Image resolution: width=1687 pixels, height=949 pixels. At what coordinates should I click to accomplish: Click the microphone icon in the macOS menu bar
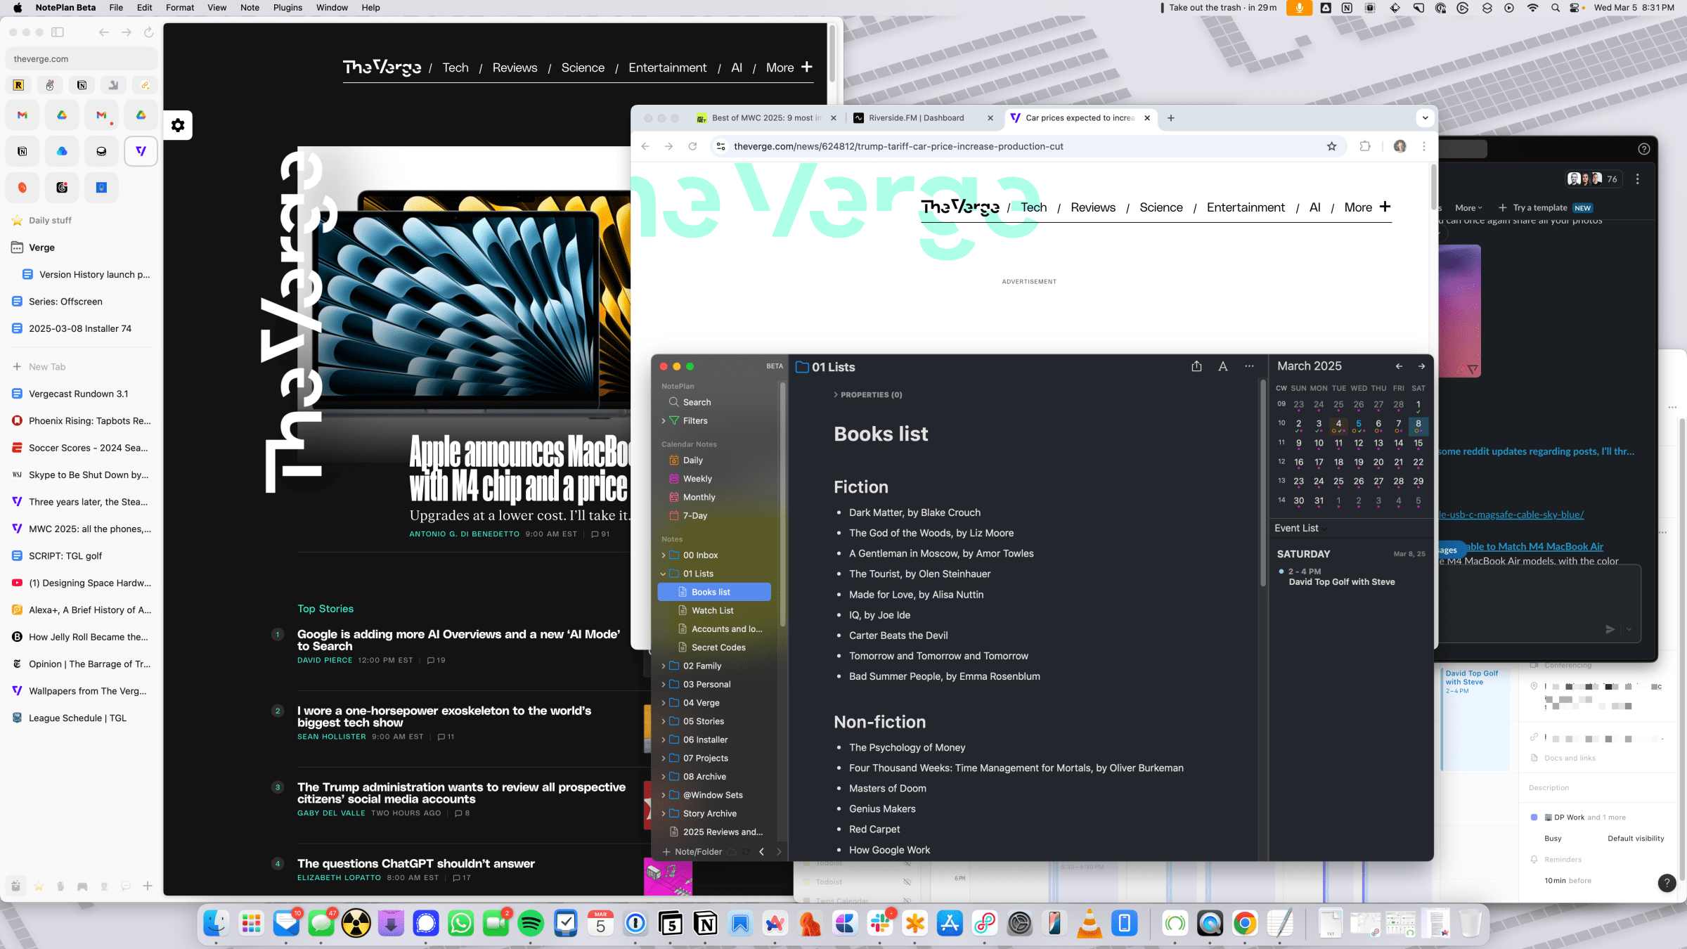click(x=1299, y=8)
